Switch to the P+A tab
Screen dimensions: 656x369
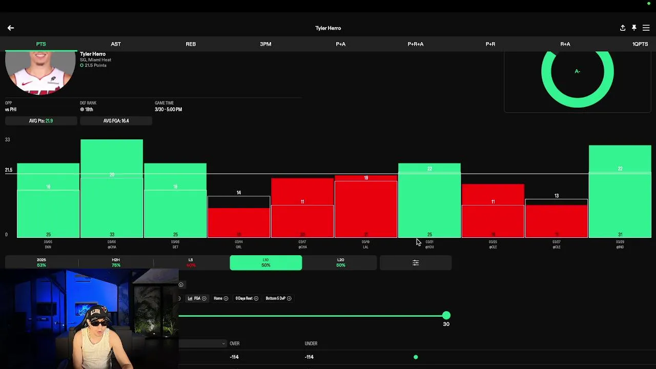point(341,44)
